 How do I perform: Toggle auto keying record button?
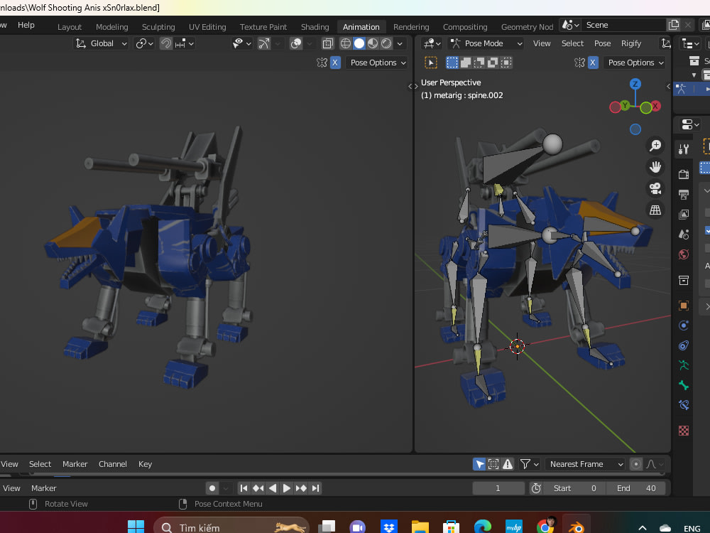tap(212, 488)
